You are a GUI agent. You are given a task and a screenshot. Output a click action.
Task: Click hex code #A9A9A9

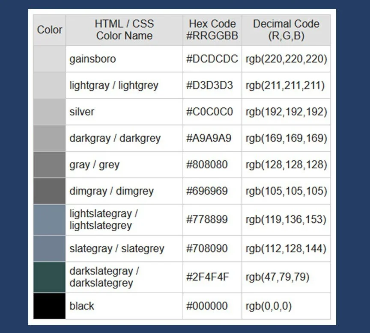pyautogui.click(x=209, y=138)
